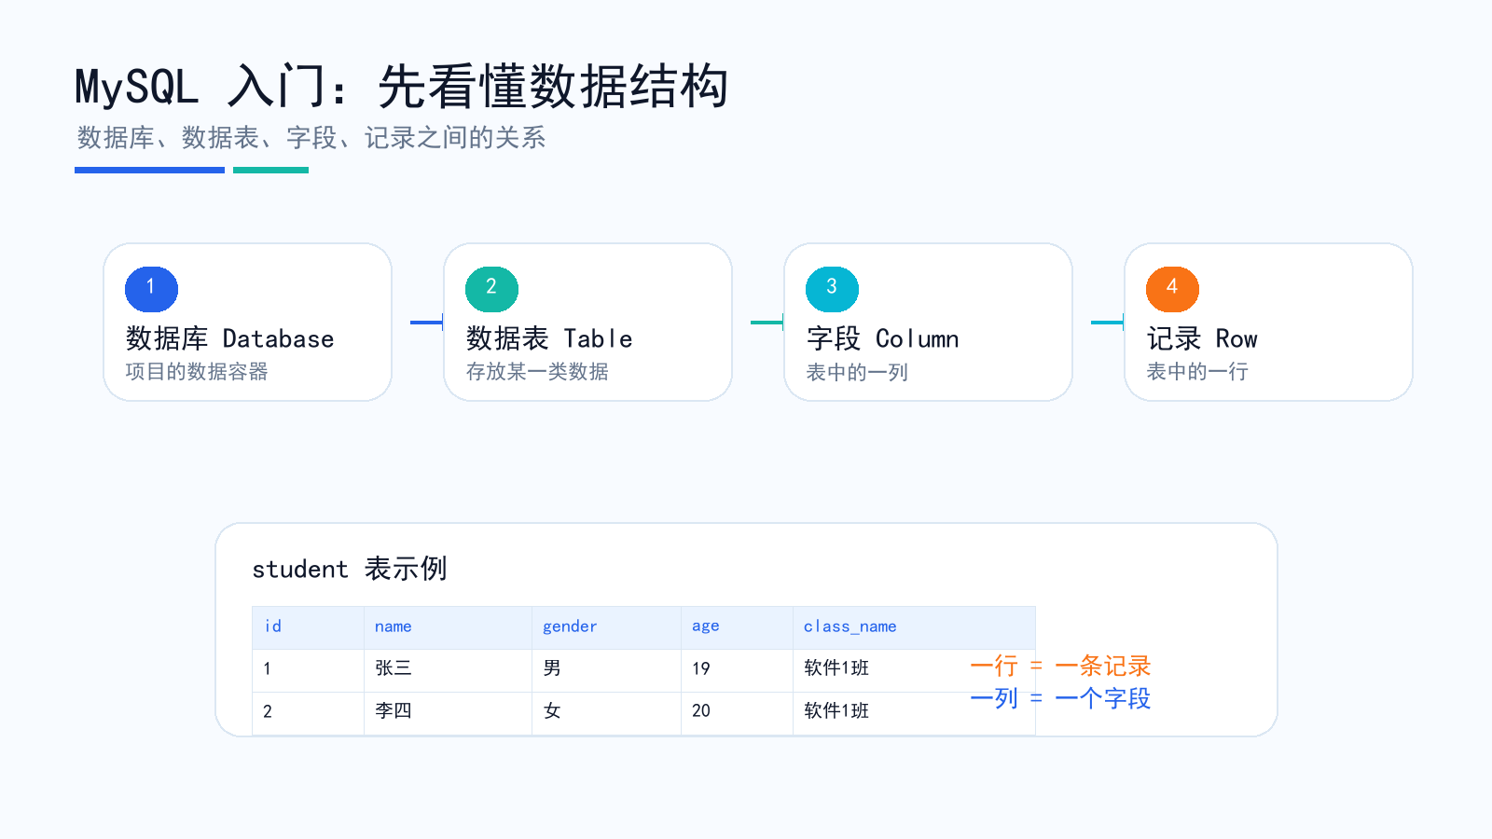
Task: Select the slide title 'MySQL 入门：先看懂数据结构'
Action: point(401,87)
